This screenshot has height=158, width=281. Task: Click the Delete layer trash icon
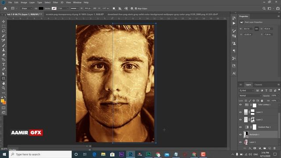[x=274, y=148]
